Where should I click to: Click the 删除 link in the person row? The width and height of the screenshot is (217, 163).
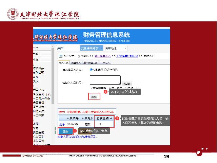pyautogui.click(x=62, y=124)
